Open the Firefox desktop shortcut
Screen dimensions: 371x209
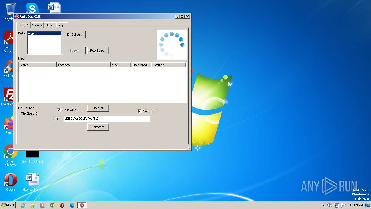point(9,125)
